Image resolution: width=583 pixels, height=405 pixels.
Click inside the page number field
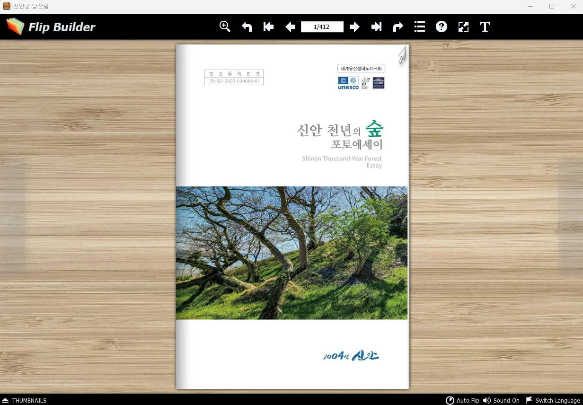[x=322, y=27]
